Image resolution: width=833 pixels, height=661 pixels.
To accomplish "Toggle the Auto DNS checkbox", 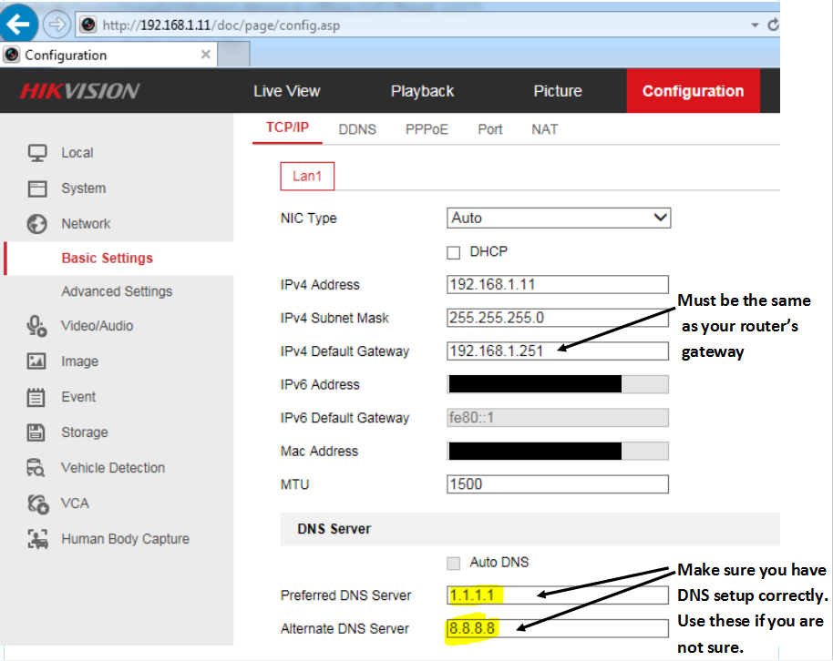I will tap(454, 563).
